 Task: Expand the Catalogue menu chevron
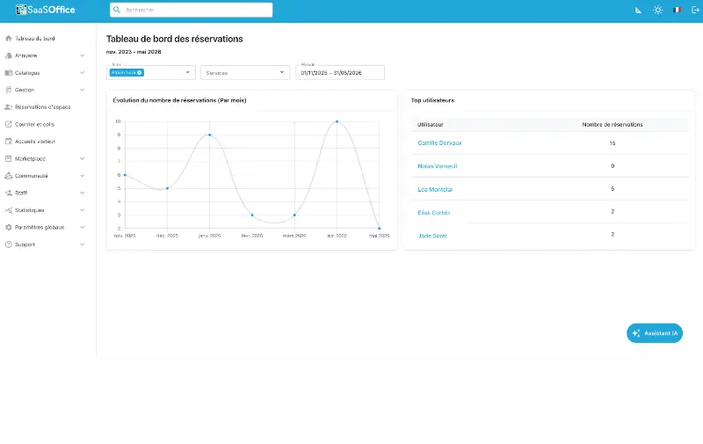coord(82,73)
